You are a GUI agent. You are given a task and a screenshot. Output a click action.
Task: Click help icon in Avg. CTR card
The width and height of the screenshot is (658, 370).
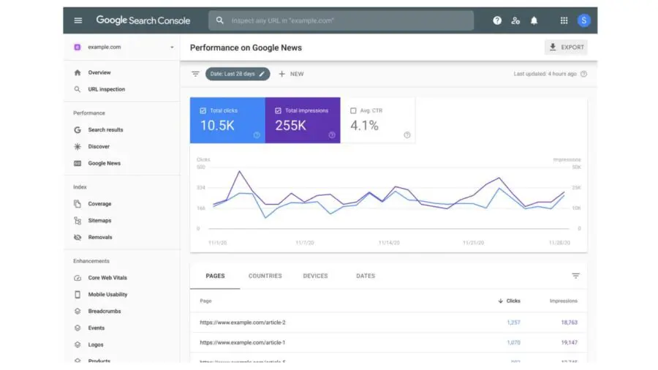coord(407,135)
